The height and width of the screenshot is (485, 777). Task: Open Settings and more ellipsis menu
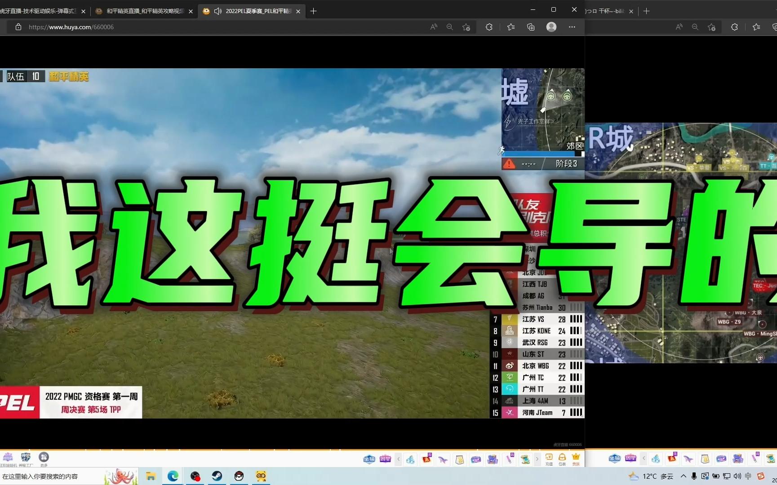point(572,27)
